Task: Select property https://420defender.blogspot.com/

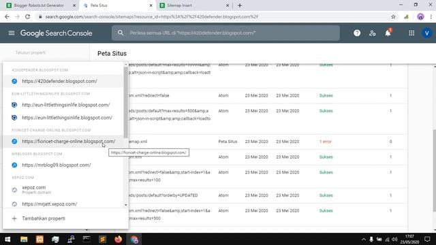Action: pyautogui.click(x=63, y=81)
